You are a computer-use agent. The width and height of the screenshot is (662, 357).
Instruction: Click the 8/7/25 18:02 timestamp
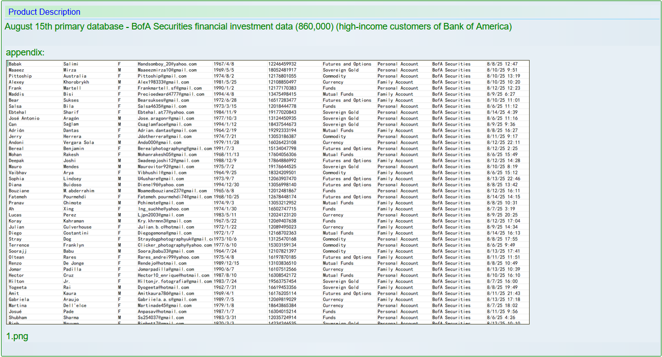(x=502, y=306)
